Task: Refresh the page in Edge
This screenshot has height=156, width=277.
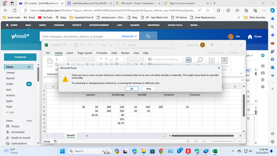Action: (x=14, y=11)
